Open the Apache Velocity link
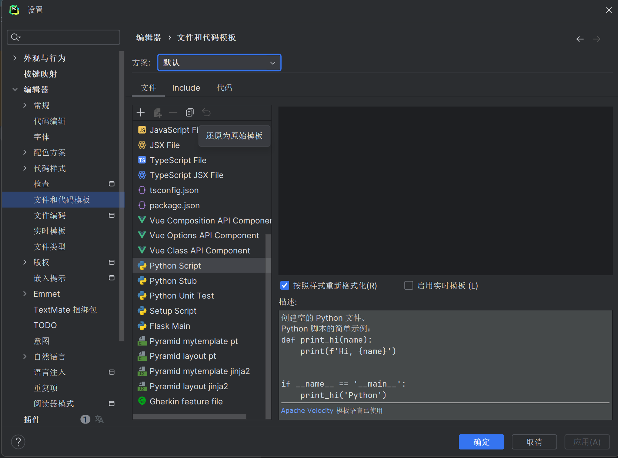This screenshot has width=618, height=458. tap(307, 410)
